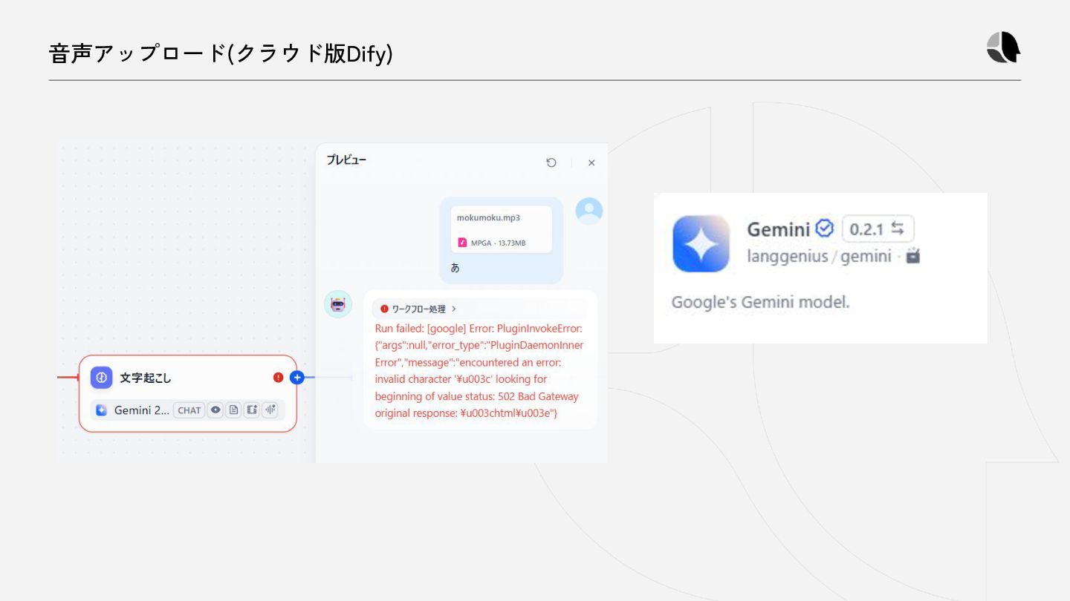The height and width of the screenshot is (601, 1070).
Task: Click the blue plus handle on the node
Action: [x=297, y=378]
